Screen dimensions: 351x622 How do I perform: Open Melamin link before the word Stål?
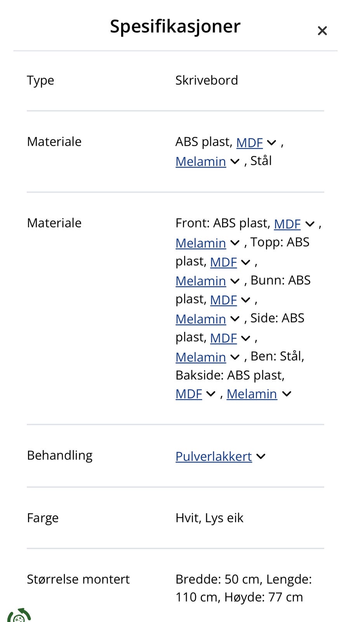[x=200, y=161]
